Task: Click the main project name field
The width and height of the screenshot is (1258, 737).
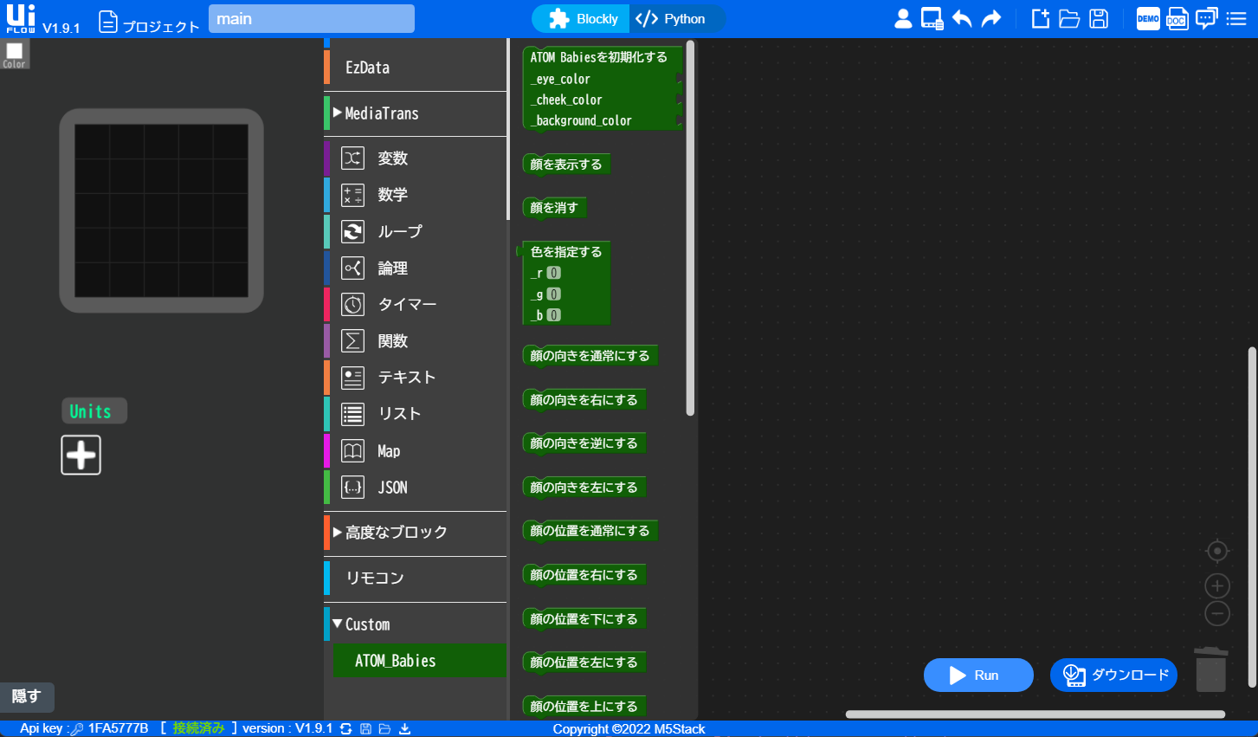Action: [312, 19]
